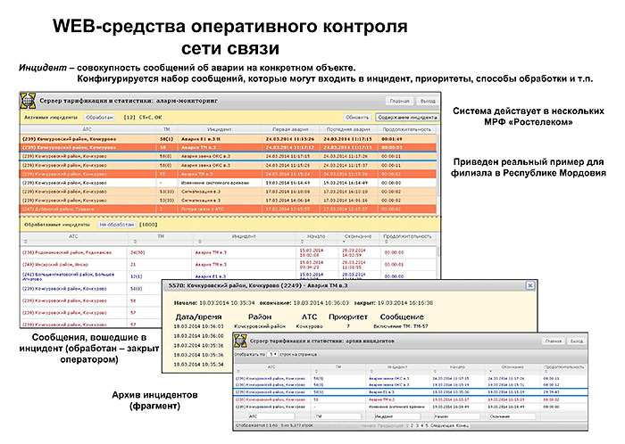Select the archive row 'Авария E1 в.3'

click(411, 392)
